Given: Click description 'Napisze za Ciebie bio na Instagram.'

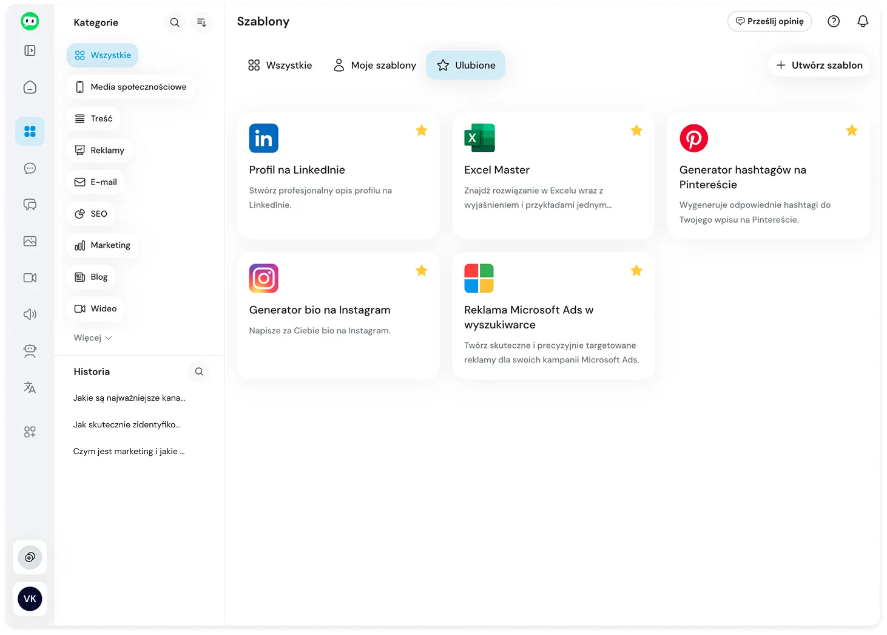Looking at the screenshot, I should (320, 330).
